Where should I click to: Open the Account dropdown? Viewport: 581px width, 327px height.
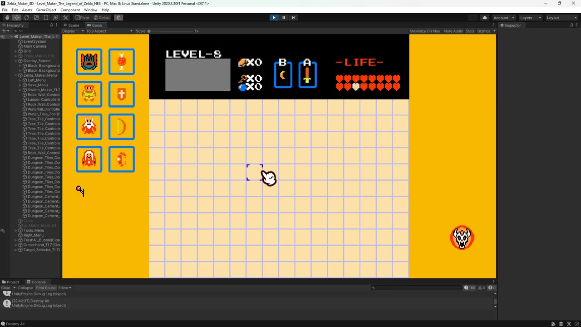click(504, 18)
